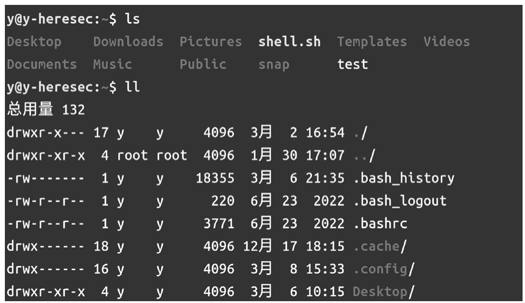Click the Music directory name

[x=112, y=64]
